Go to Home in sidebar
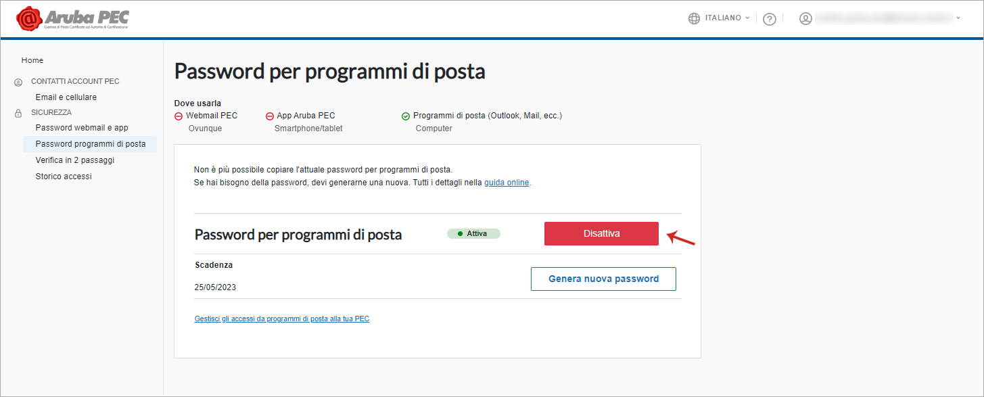 tap(32, 60)
